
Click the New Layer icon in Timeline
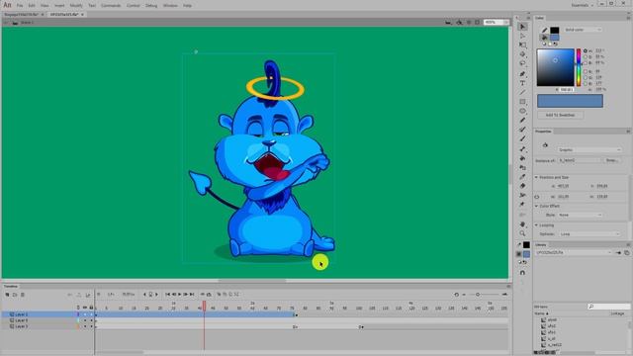(x=7, y=295)
